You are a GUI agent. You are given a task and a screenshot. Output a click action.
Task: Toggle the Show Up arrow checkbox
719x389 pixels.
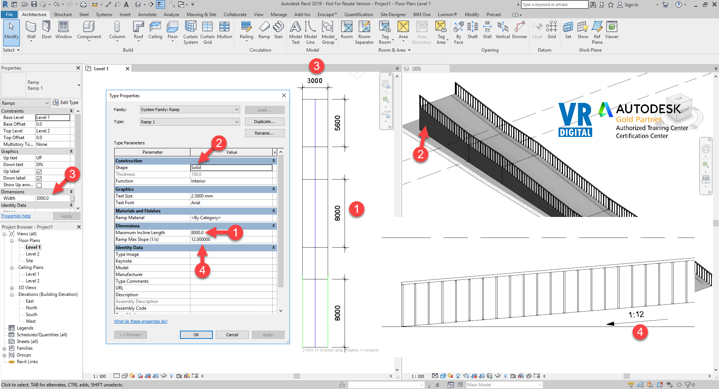coord(39,185)
